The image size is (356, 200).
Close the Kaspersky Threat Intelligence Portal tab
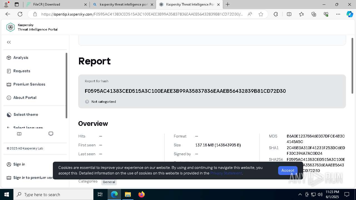(218, 4)
